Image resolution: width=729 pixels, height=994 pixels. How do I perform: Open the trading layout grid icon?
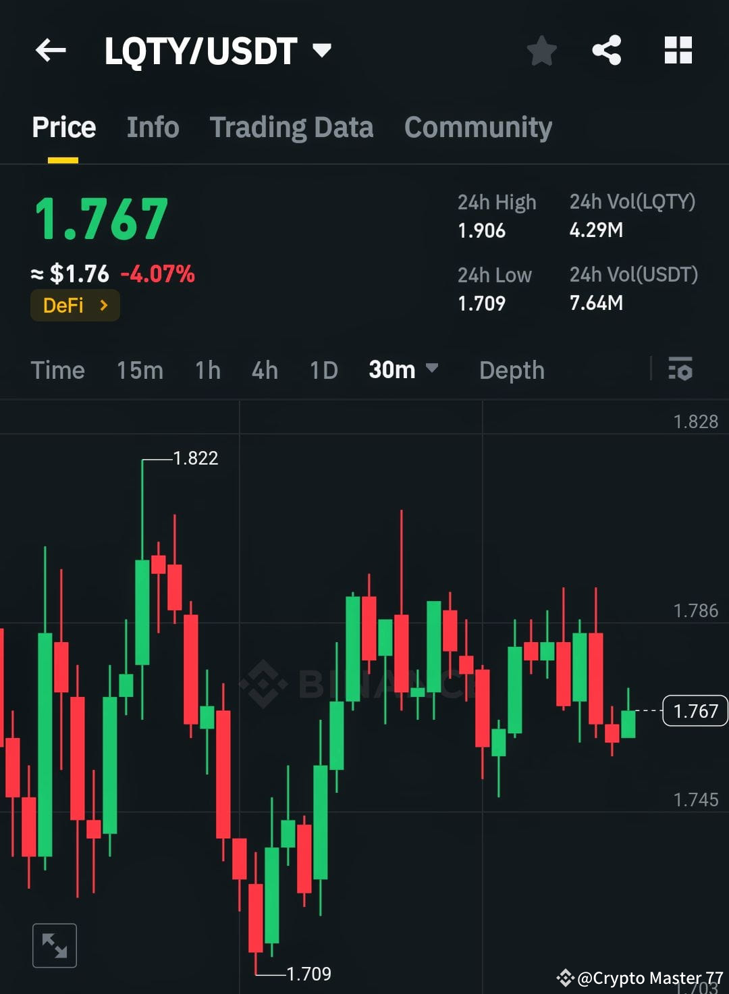point(678,49)
